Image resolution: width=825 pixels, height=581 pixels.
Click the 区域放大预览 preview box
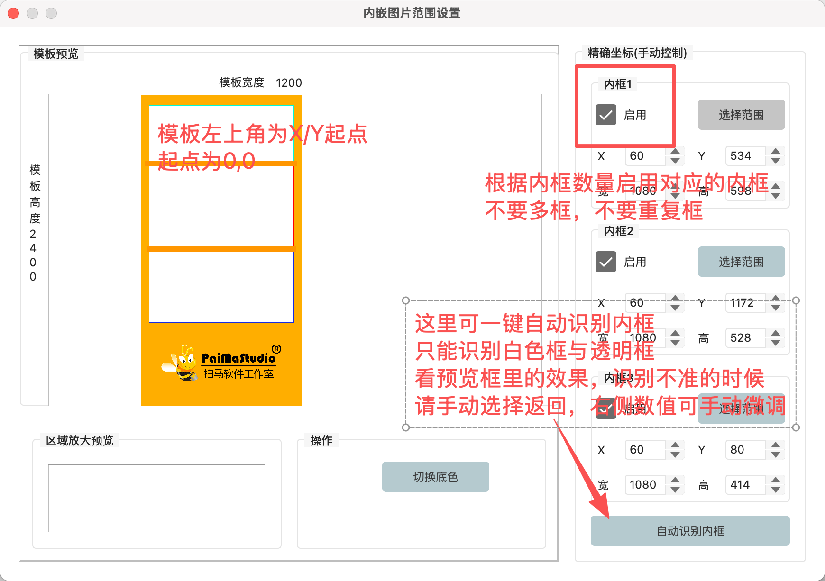(x=156, y=498)
